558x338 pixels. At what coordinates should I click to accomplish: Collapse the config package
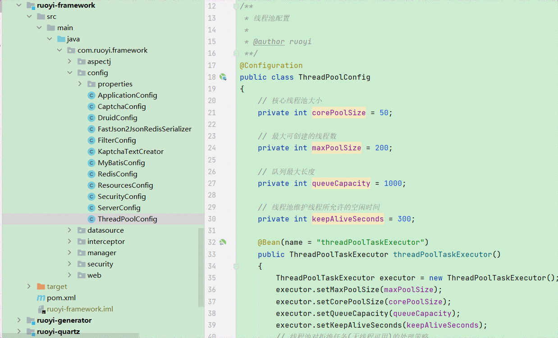[70, 73]
